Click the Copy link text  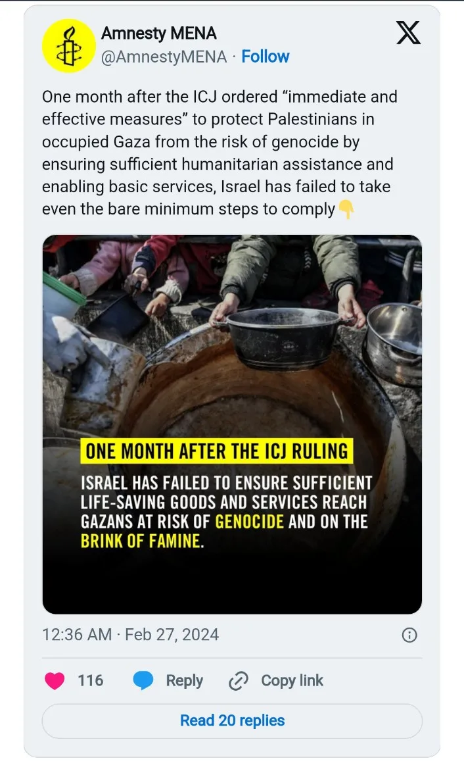point(292,681)
